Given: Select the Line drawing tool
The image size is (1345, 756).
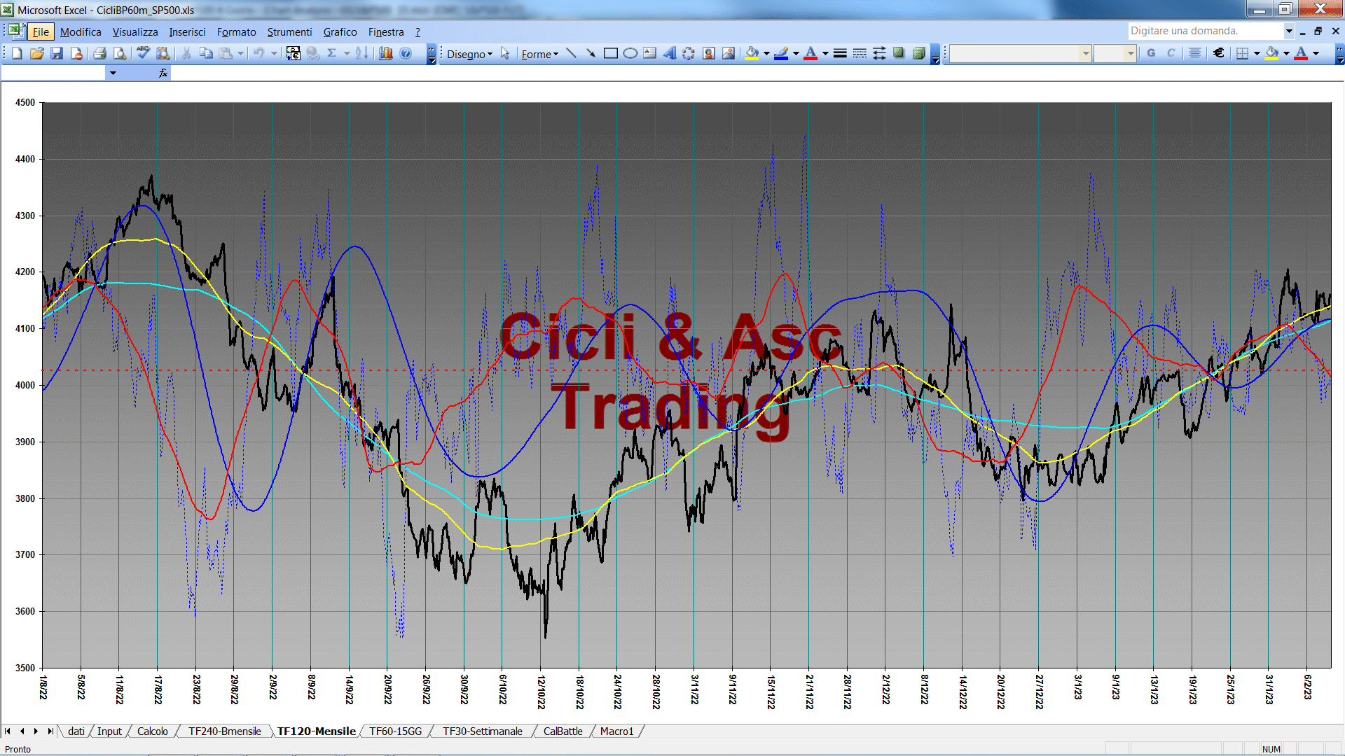Looking at the screenshot, I should coord(572,53).
